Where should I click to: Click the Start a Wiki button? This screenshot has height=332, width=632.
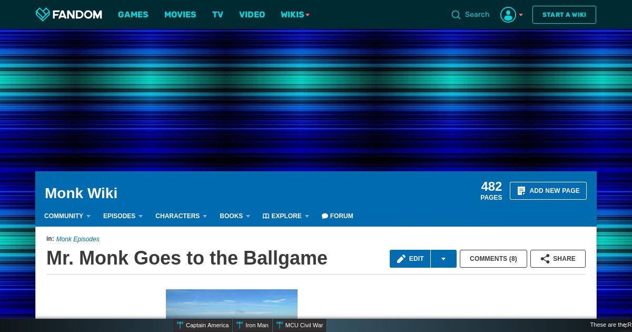pos(564,15)
